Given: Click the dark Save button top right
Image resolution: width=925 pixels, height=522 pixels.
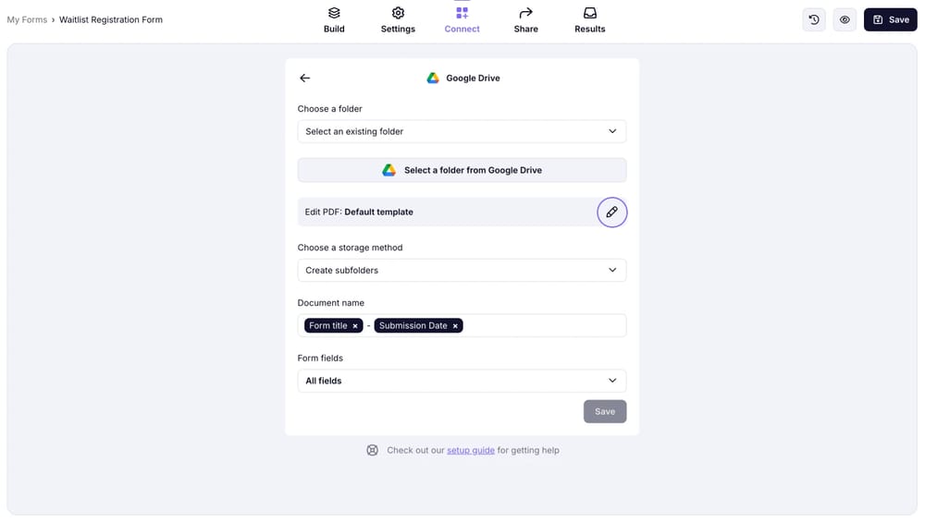Looking at the screenshot, I should coord(890,19).
